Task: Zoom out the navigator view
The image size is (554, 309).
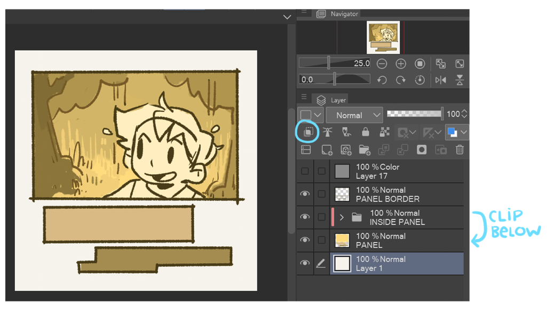Action: click(x=382, y=64)
